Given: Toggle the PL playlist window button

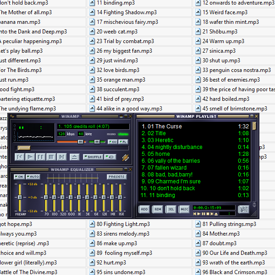Looking at the screenshot, I should point(123,142).
